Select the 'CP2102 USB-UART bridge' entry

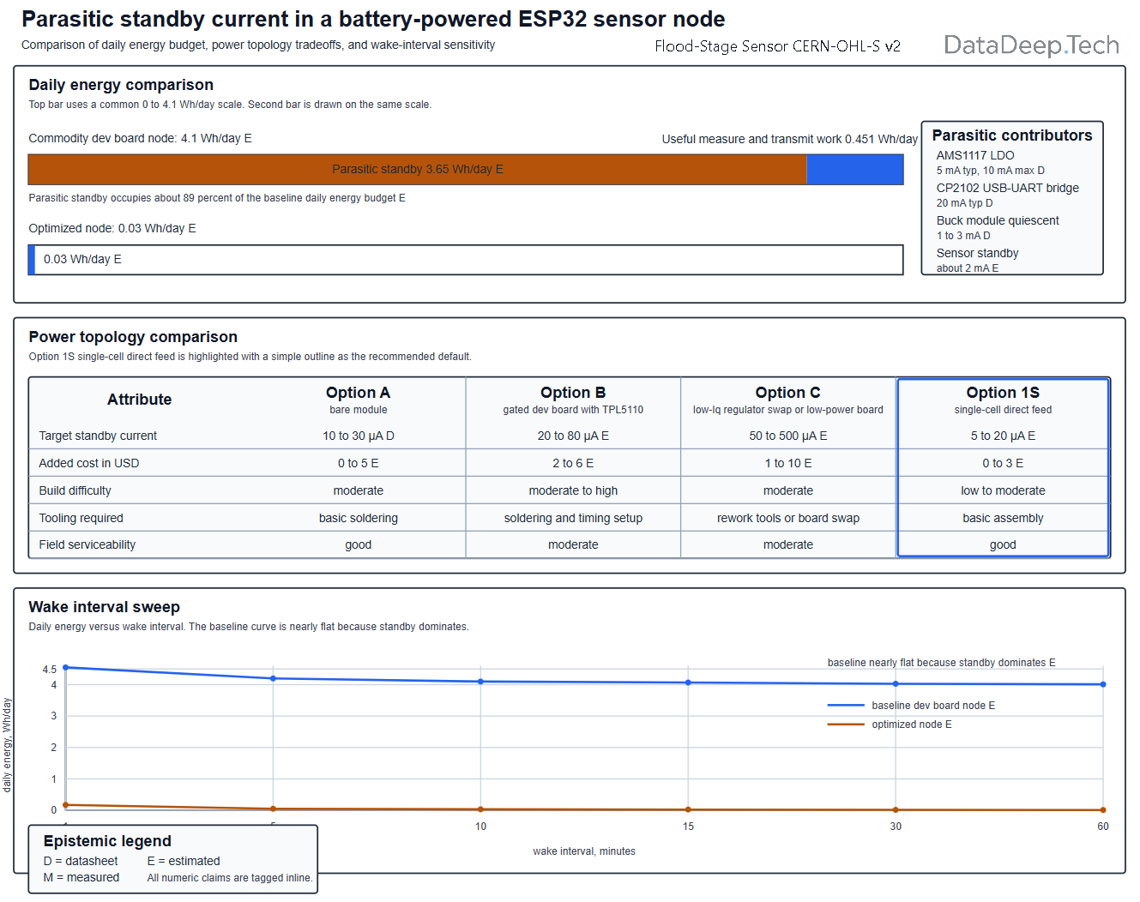click(1007, 195)
